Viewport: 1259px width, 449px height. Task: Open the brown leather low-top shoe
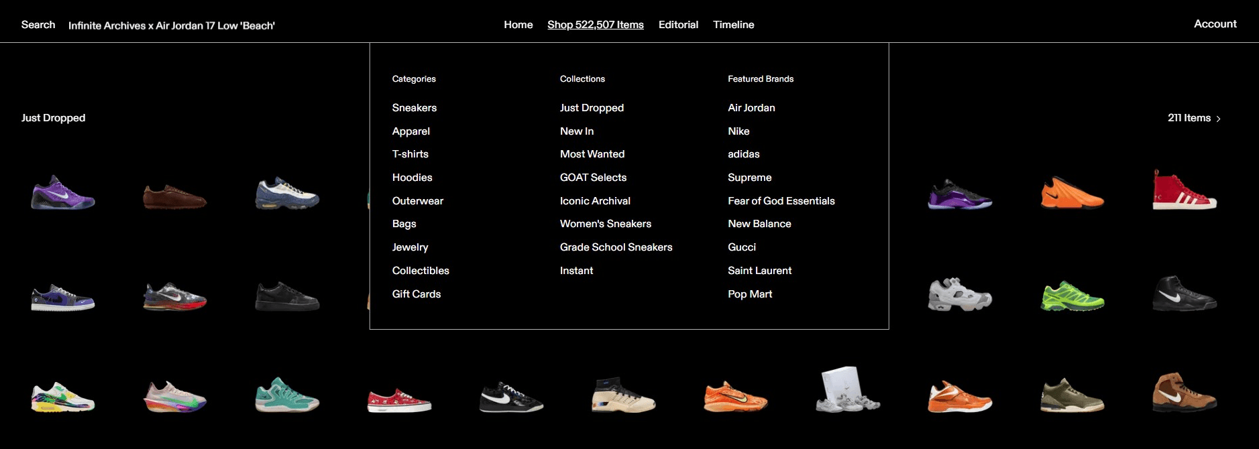[174, 197]
